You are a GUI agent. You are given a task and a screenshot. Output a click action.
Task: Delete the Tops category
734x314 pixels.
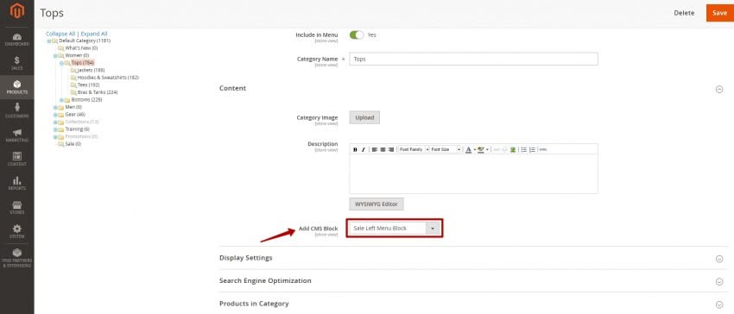tap(684, 13)
